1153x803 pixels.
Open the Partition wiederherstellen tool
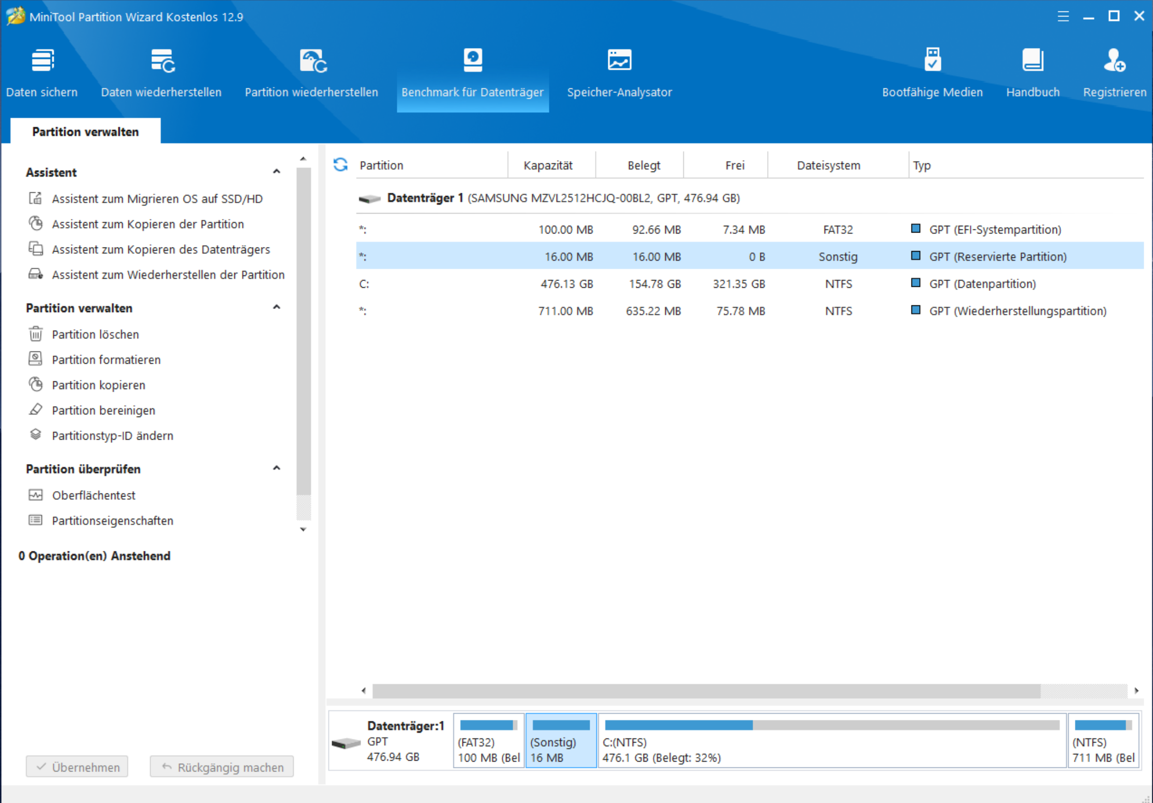311,72
